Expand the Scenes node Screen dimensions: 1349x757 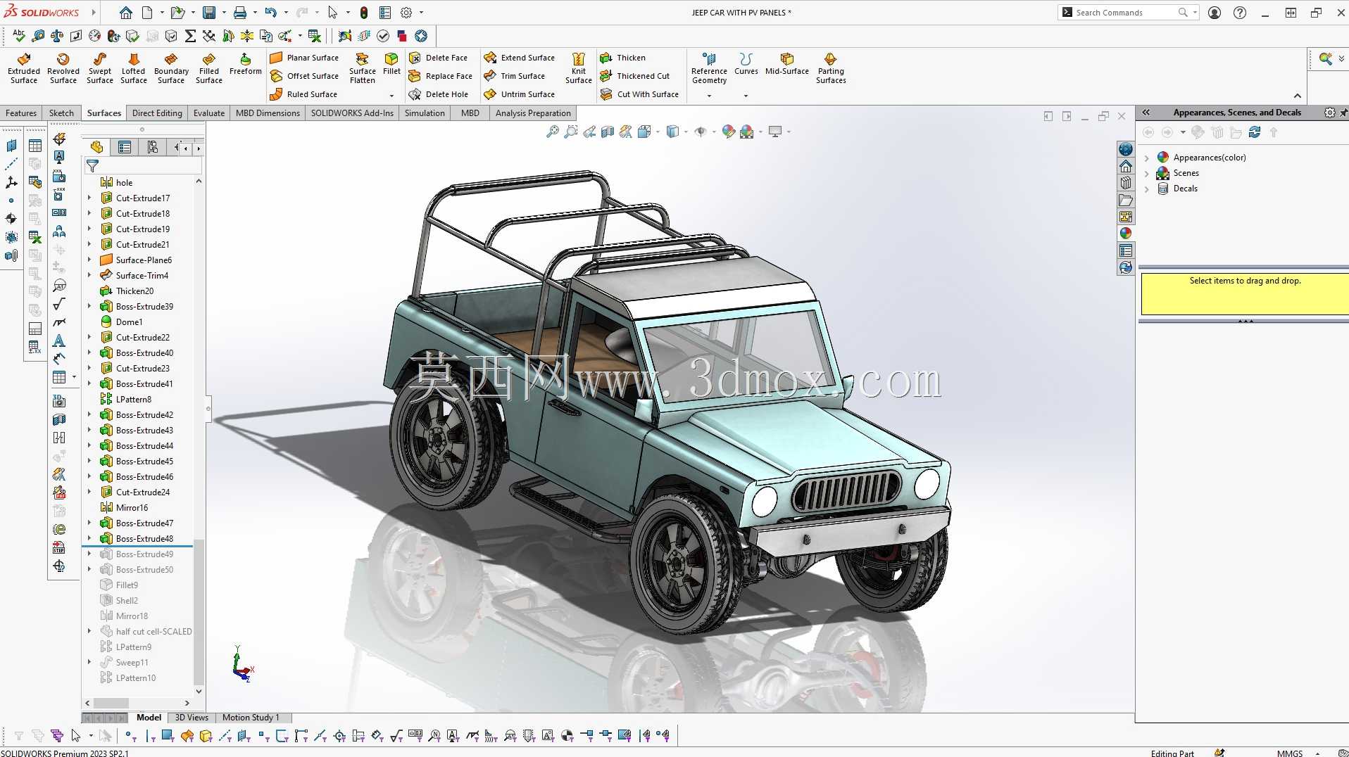click(x=1147, y=174)
